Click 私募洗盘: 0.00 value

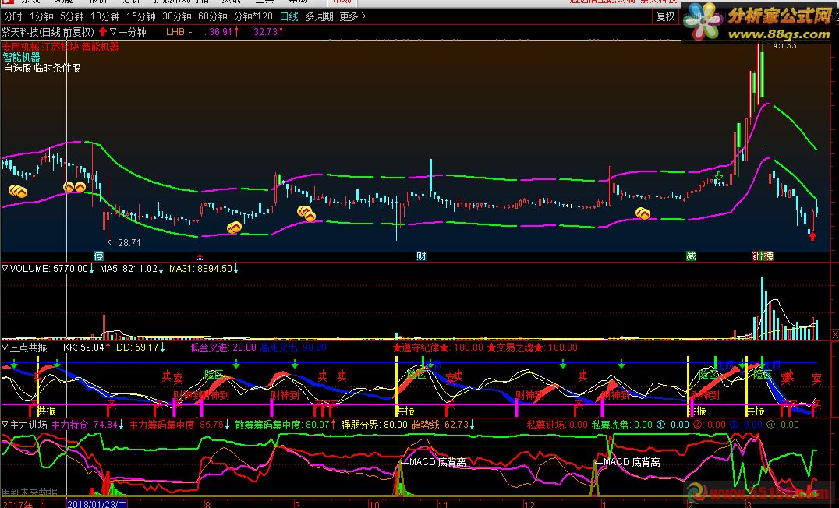[621, 425]
